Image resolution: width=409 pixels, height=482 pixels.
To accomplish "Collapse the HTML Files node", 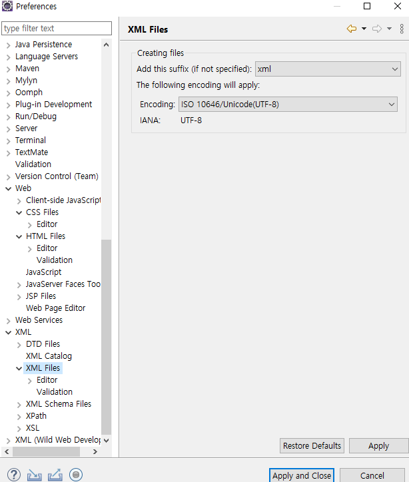I will tap(19, 237).
